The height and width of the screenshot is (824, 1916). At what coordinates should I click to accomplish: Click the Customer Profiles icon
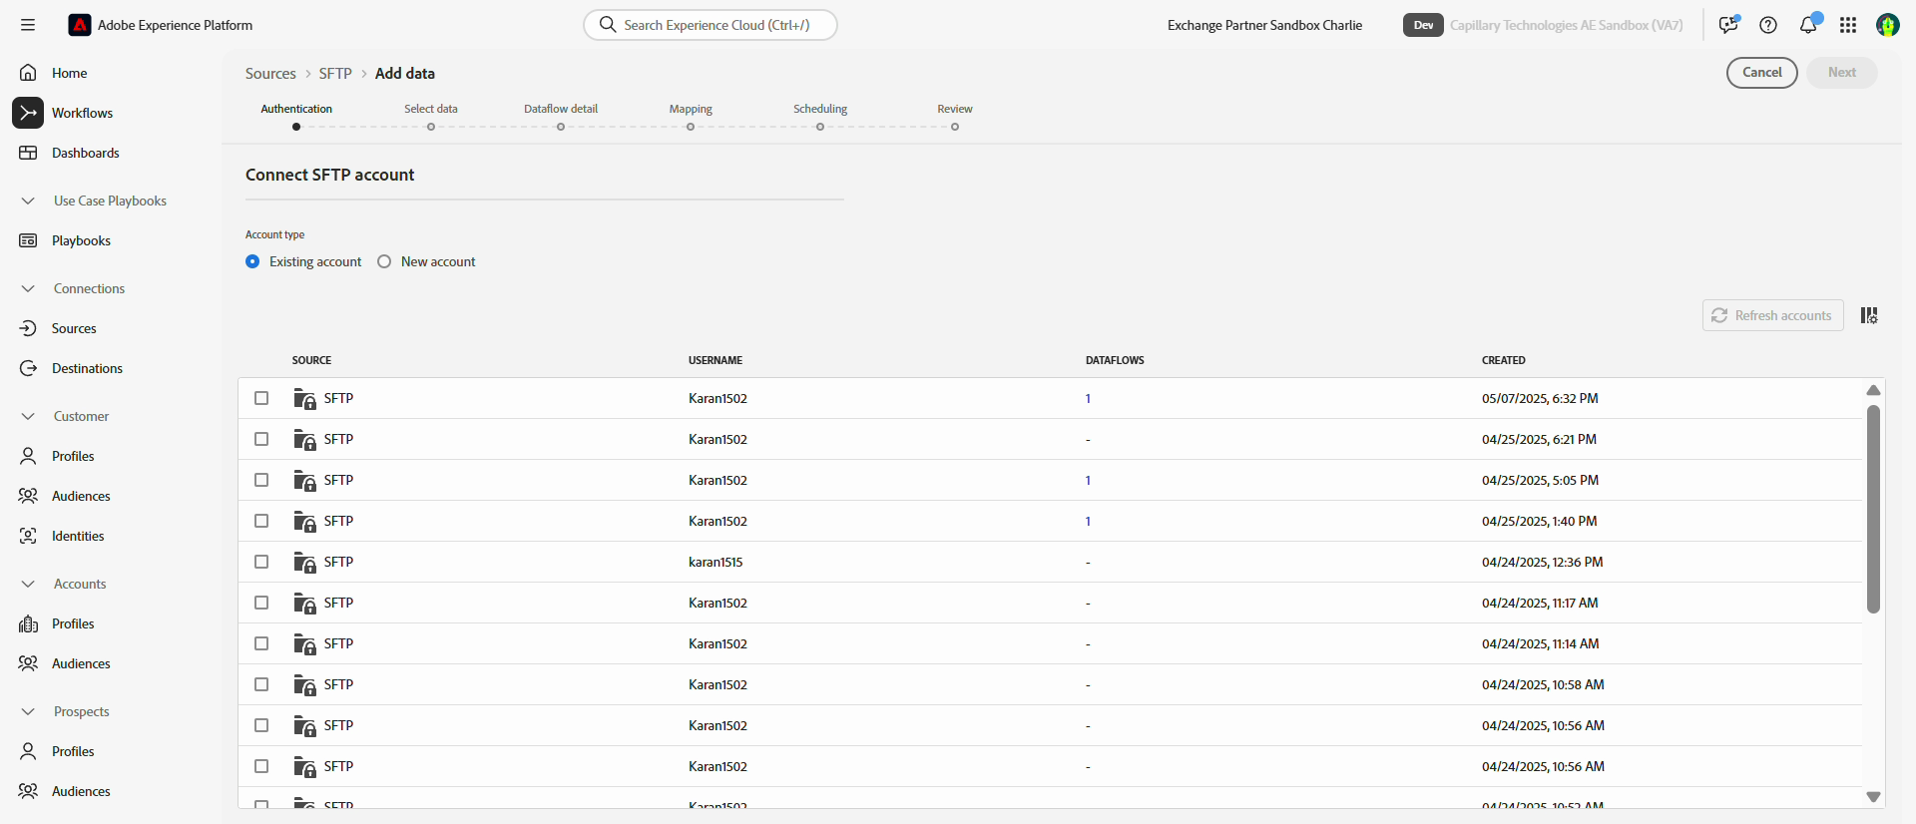[28, 456]
